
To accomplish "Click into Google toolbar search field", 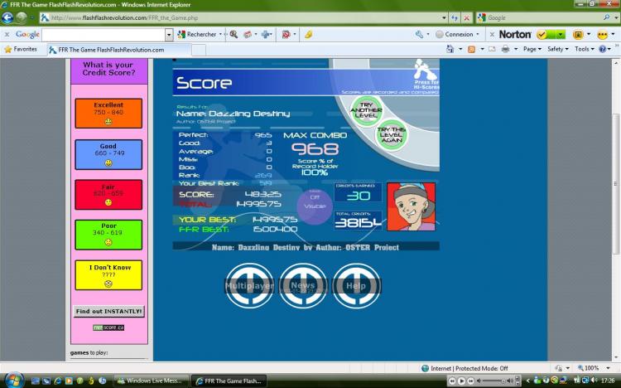I will tap(103, 35).
